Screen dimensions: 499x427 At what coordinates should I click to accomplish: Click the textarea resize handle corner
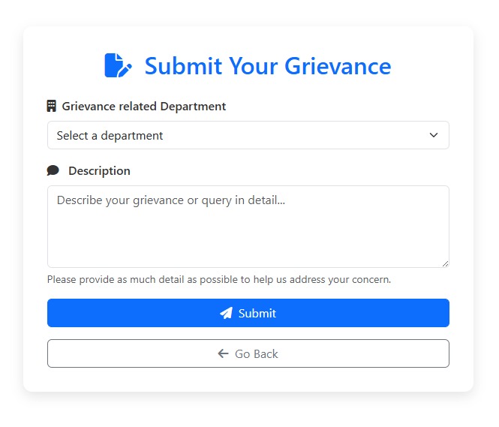(445, 263)
